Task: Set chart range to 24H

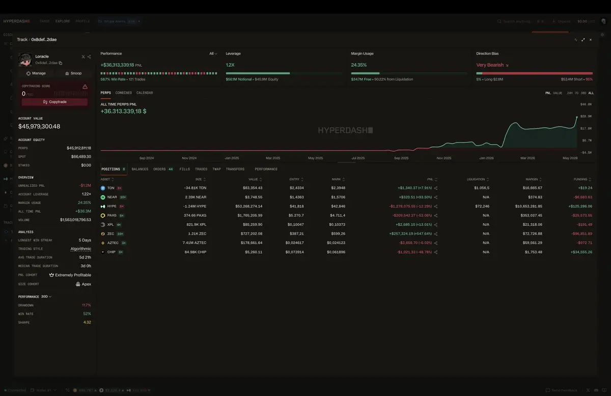Action: coord(570,93)
